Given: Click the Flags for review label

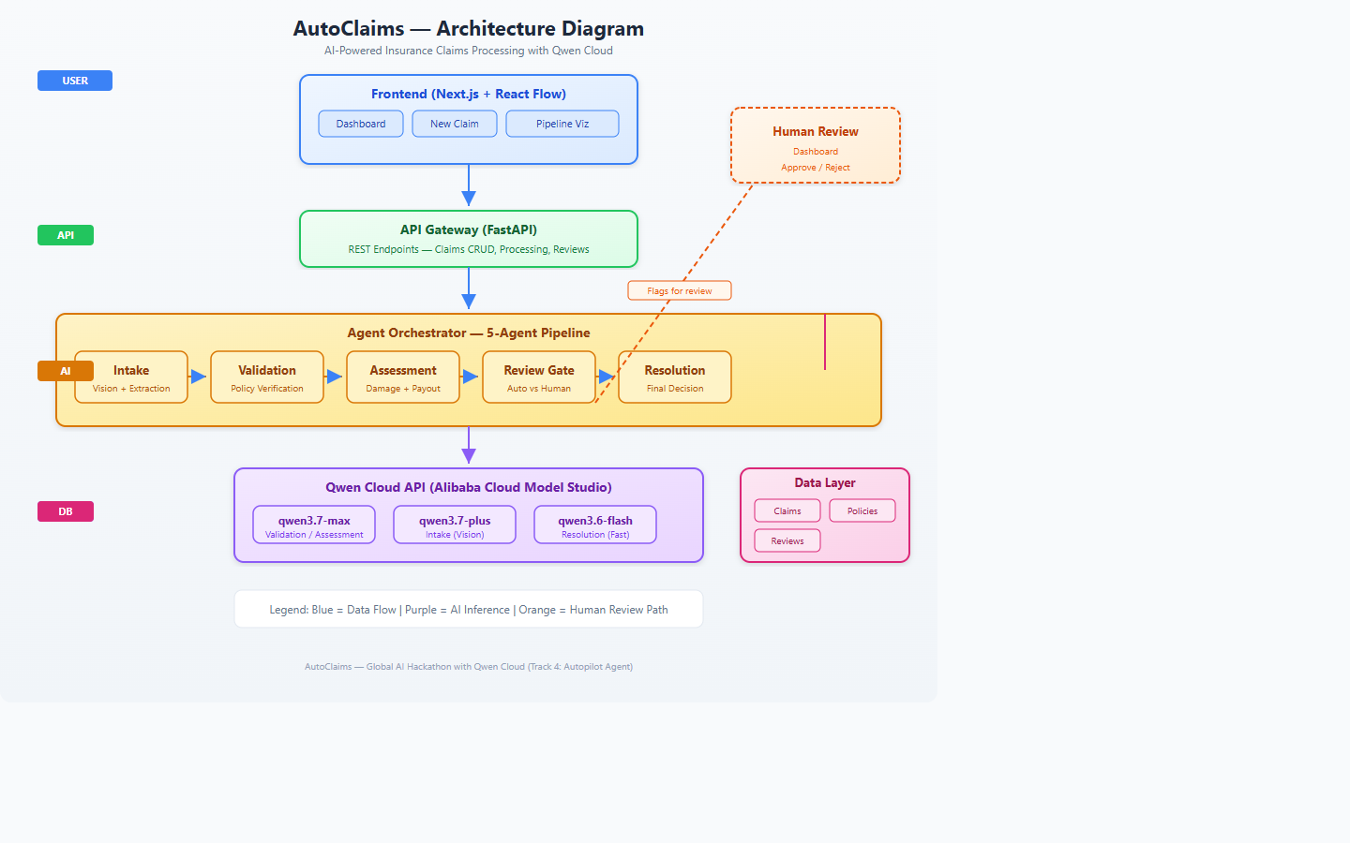Looking at the screenshot, I should pyautogui.click(x=680, y=290).
